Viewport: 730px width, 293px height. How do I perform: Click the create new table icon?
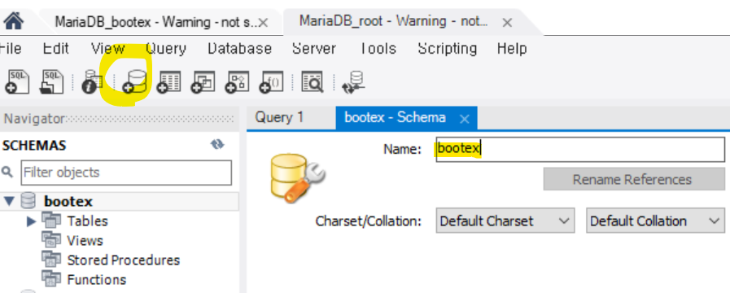point(168,81)
